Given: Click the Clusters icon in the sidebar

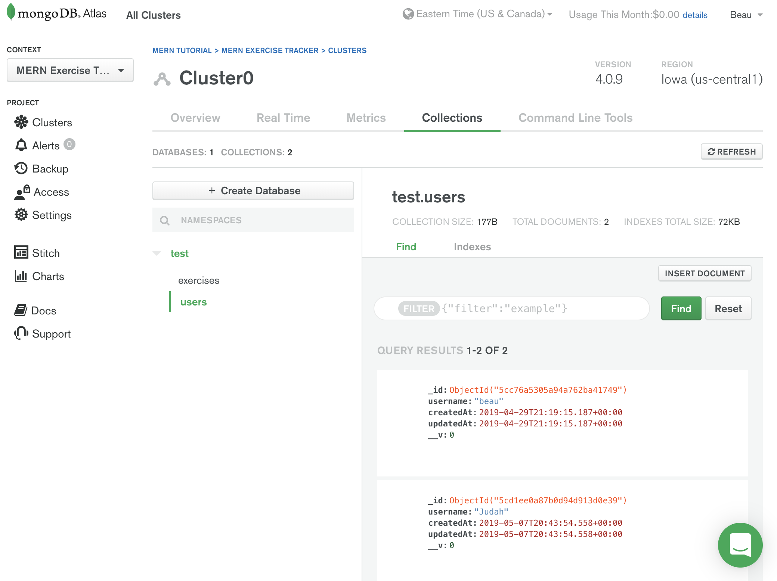Looking at the screenshot, I should (x=21, y=122).
